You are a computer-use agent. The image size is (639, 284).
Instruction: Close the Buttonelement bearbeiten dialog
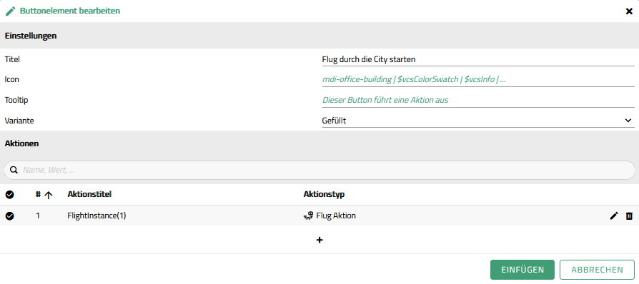pos(629,11)
